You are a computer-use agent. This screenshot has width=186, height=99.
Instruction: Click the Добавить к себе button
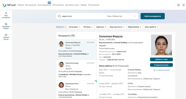point(161,60)
